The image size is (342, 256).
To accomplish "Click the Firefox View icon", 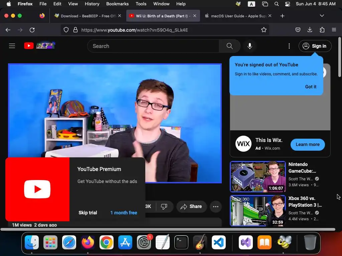I will tap(42, 16).
